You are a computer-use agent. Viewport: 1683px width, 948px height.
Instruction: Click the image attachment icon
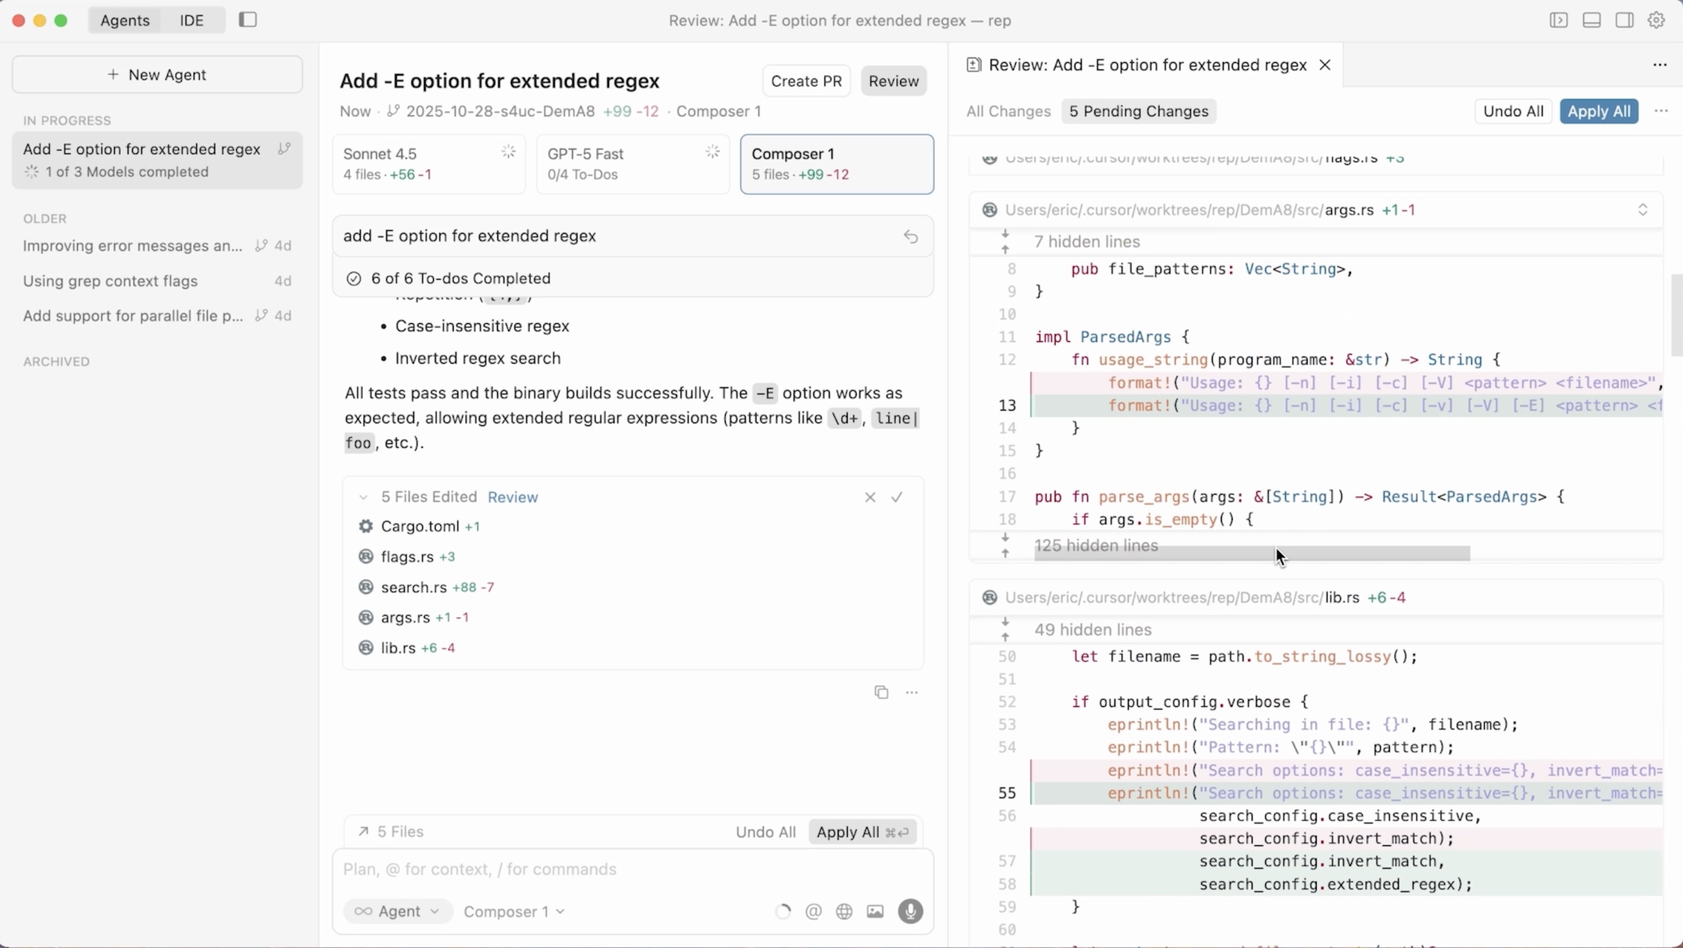[875, 911]
